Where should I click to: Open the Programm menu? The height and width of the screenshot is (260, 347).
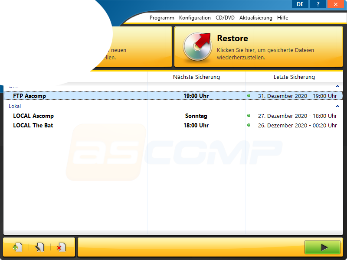[x=162, y=18]
